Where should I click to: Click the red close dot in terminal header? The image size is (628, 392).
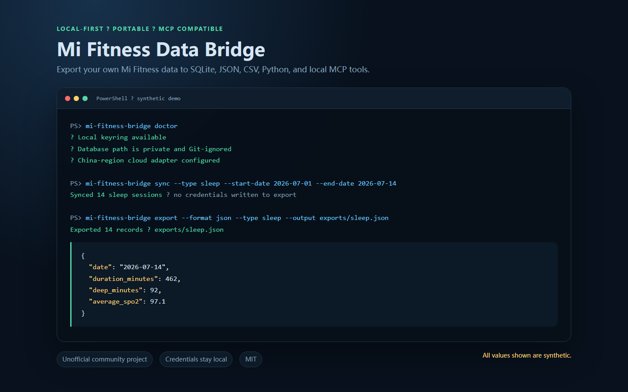[68, 98]
